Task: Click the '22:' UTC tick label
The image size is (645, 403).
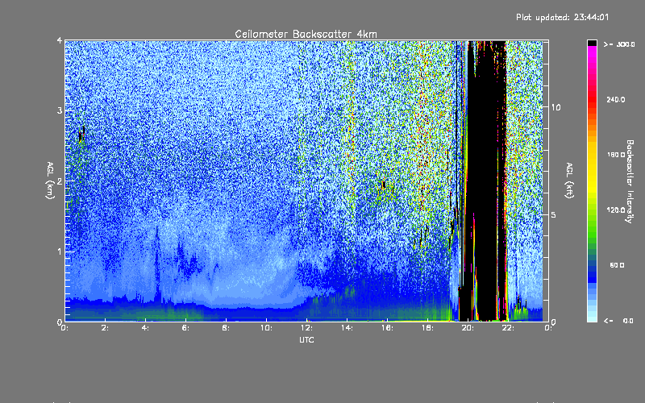Action: 508,328
